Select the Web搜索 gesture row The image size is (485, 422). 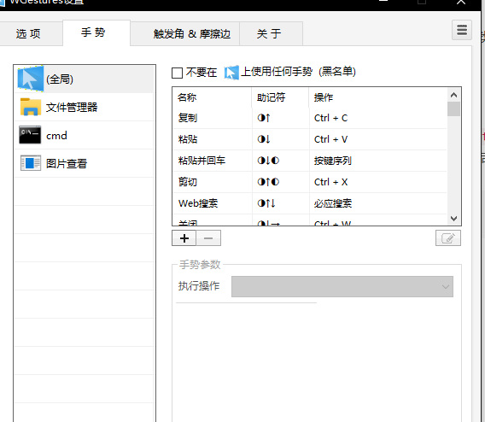[x=310, y=203]
